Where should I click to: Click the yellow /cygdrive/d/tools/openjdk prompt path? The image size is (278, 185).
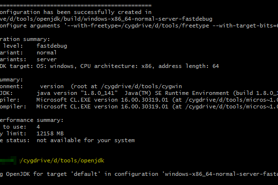tap(62, 160)
